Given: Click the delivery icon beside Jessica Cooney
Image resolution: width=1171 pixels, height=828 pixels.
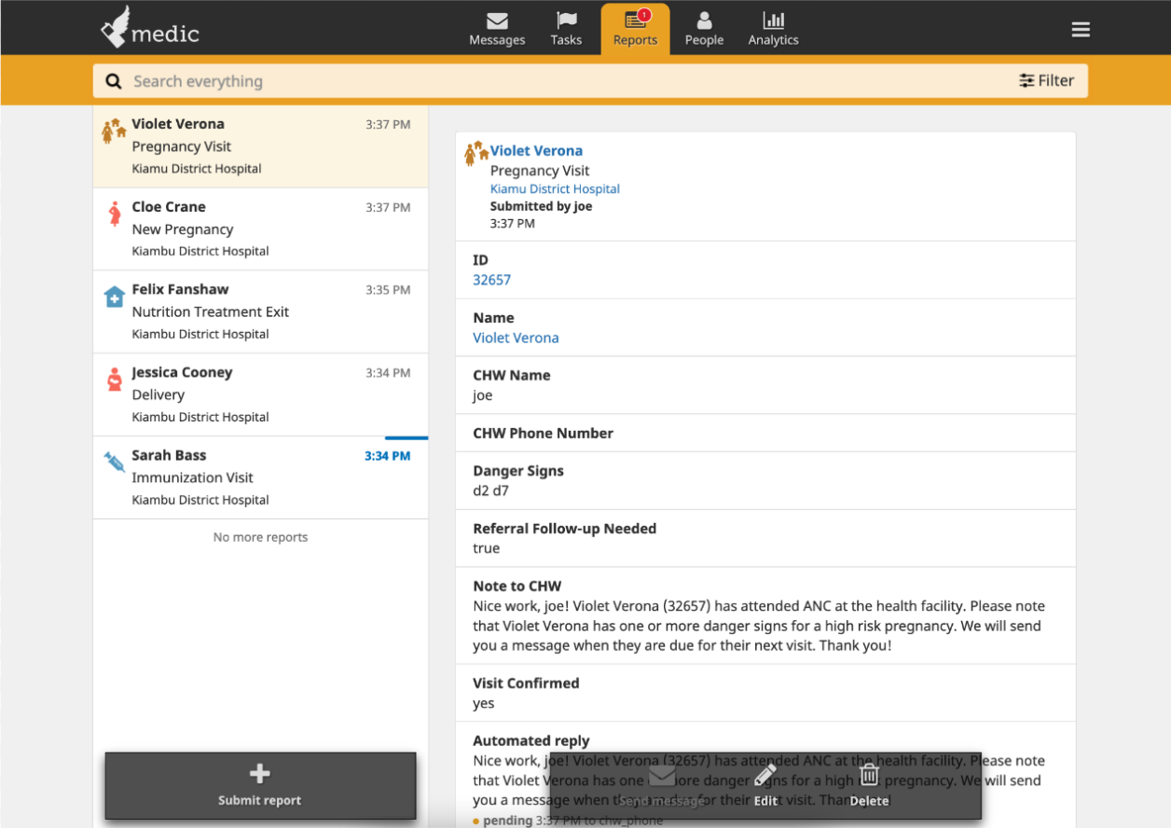Looking at the screenshot, I should [114, 379].
